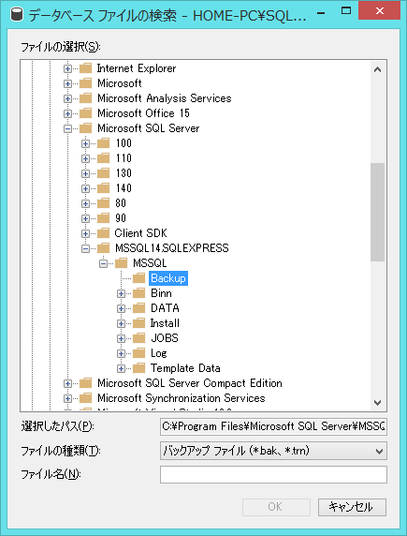Screen dimensions: 407x536
Task: Select the DATA folder label
Action: tap(165, 308)
